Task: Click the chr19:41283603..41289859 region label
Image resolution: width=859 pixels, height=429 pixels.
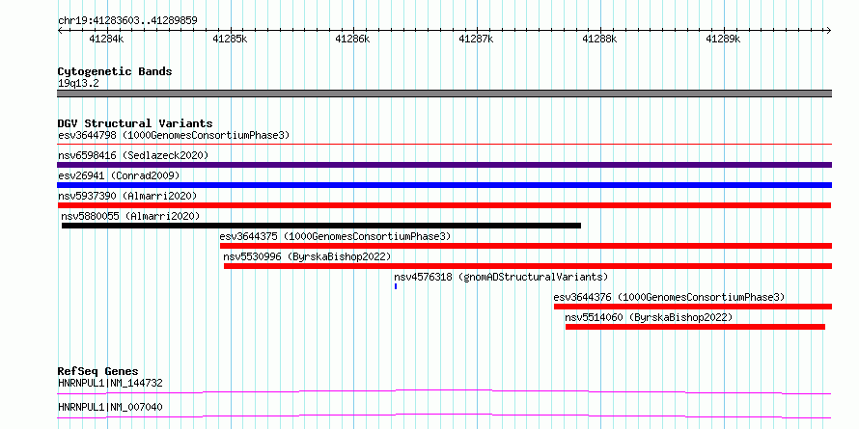Action: (127, 21)
